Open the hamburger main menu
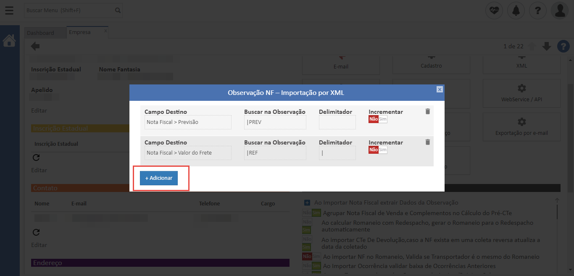The width and height of the screenshot is (574, 276). pos(9,10)
